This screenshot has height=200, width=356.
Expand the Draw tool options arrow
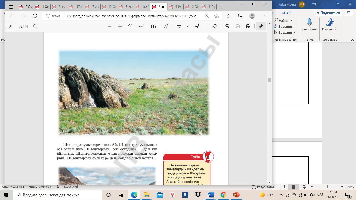(x=188, y=26)
